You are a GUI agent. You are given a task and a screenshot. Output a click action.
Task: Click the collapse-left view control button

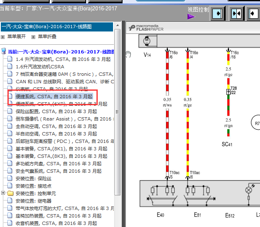point(253,13)
